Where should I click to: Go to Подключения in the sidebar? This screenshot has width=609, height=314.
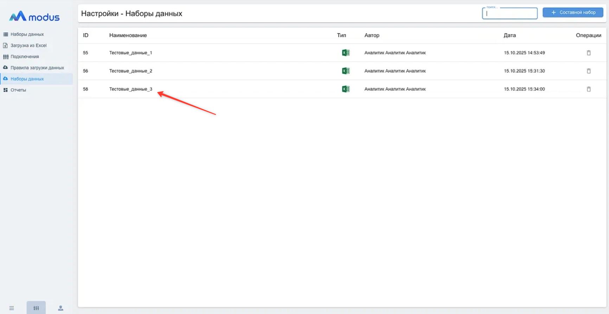pos(25,57)
